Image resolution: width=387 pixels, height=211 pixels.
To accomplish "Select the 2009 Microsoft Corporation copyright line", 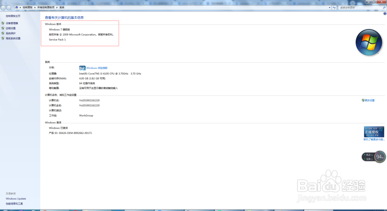I will tap(81, 34).
